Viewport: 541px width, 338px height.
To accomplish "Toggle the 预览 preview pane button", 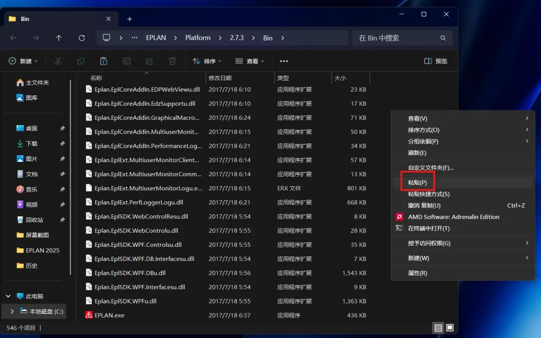I will coord(435,61).
